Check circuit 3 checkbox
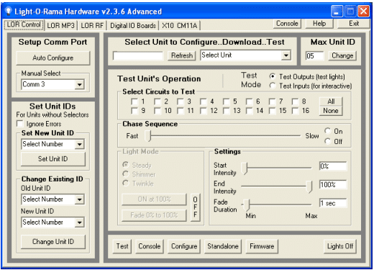 click(181, 102)
